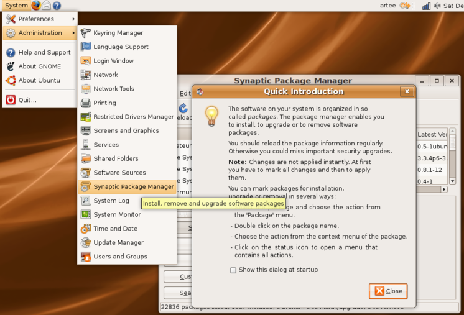Click the Custom filters button in Synaptic

[x=178, y=276]
